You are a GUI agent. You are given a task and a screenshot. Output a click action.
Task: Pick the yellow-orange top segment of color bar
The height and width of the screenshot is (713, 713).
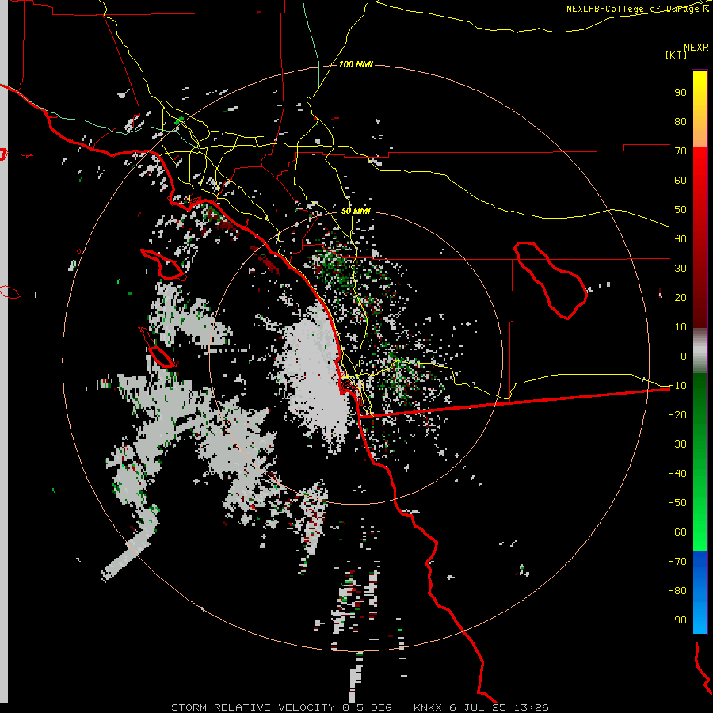[x=700, y=109]
